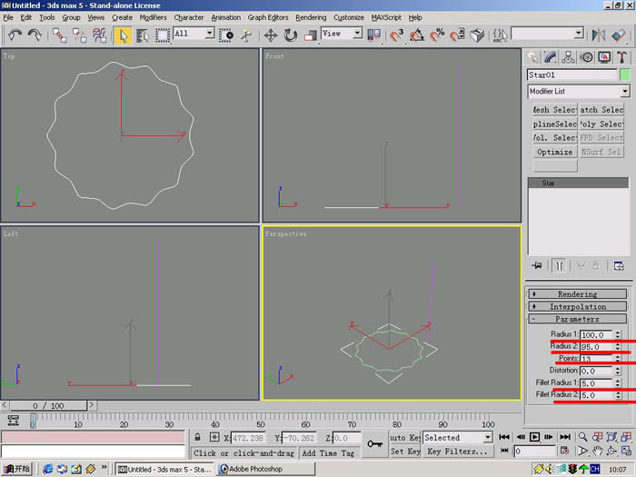Click the Align tool icon
Viewport: 636px width, 477px height.
coord(618,35)
